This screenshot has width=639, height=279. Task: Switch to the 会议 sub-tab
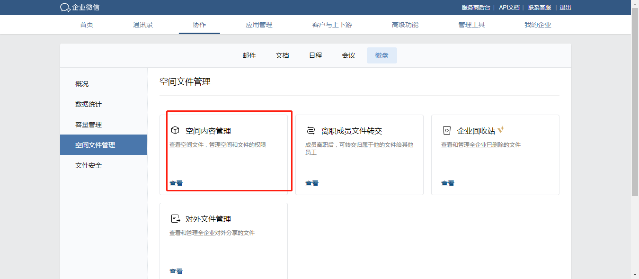point(349,55)
